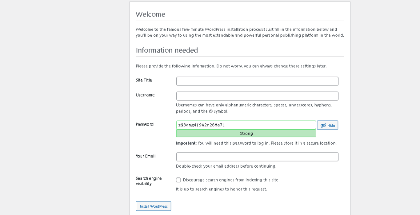420x215 pixels.
Task: Click the Site Title label
Action: point(144,80)
